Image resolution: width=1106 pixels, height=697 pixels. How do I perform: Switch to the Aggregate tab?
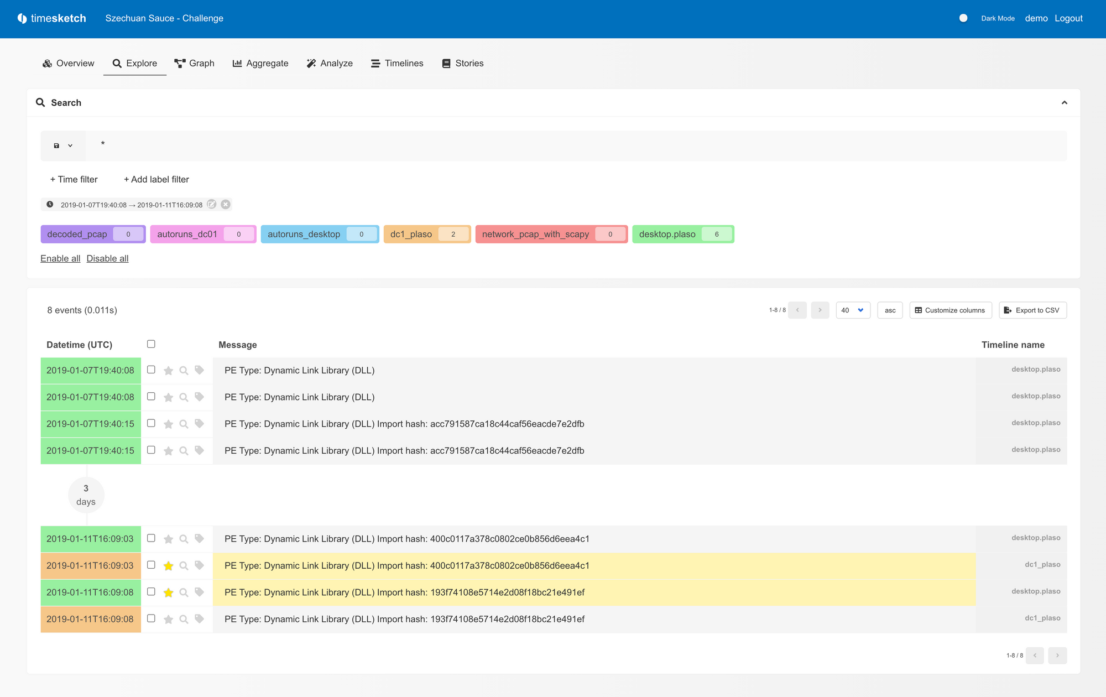[x=260, y=64]
